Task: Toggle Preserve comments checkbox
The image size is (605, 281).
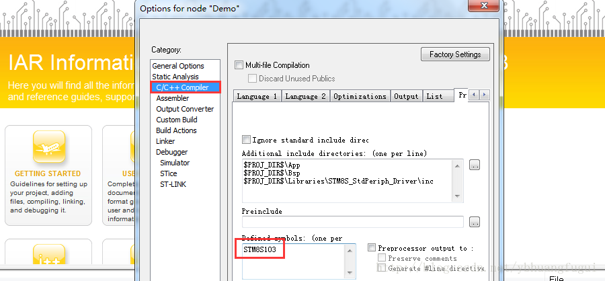Action: coord(382,257)
